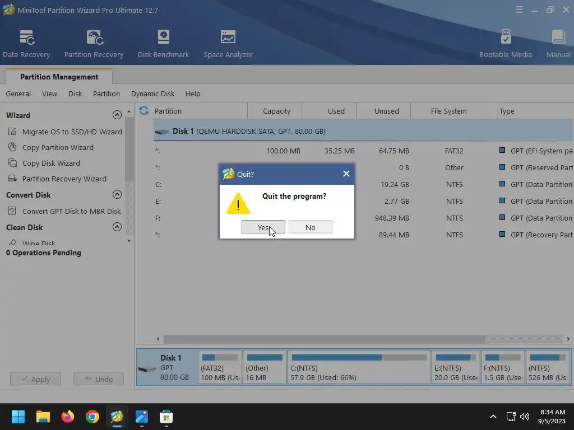Open the Photos app on the taskbar

(x=142, y=417)
